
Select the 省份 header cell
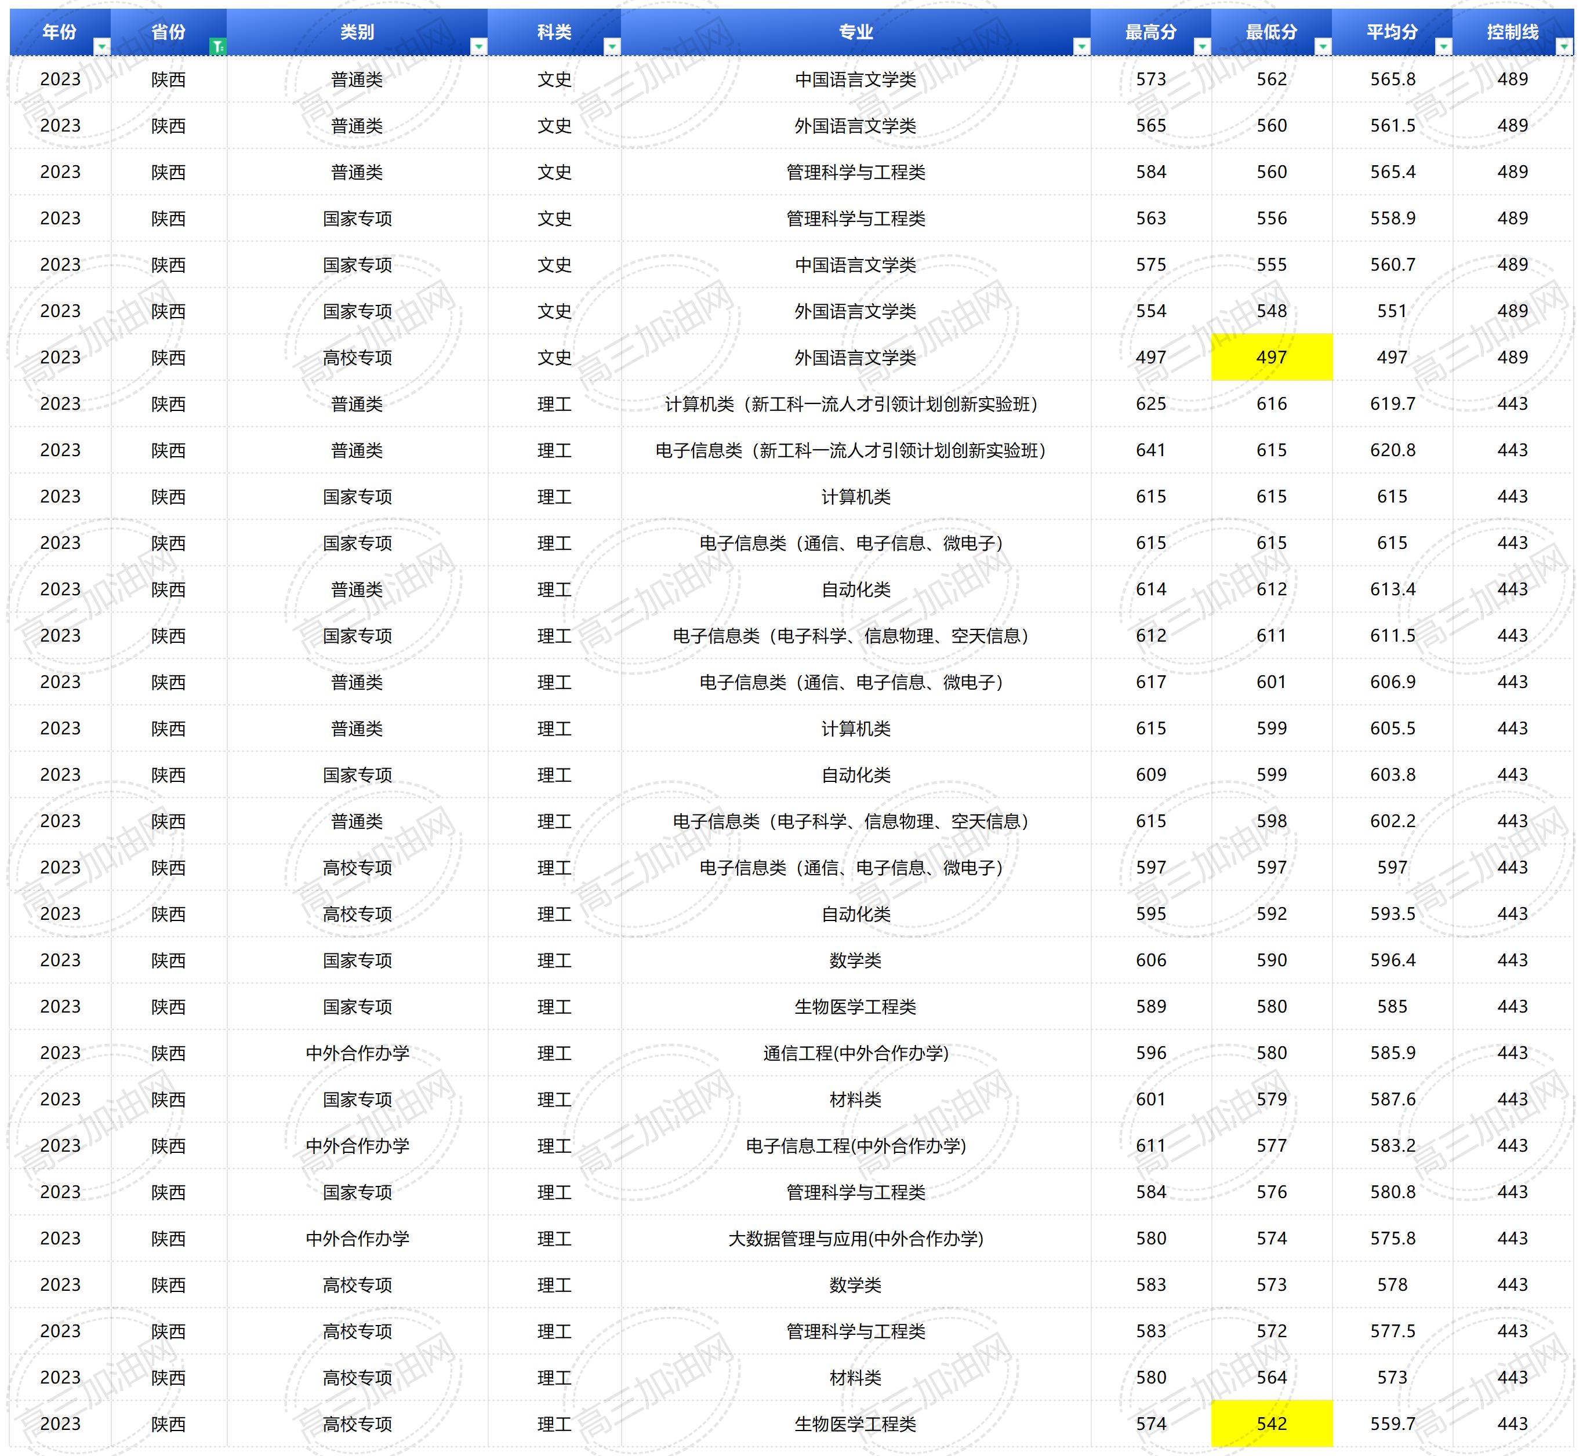pyautogui.click(x=169, y=32)
